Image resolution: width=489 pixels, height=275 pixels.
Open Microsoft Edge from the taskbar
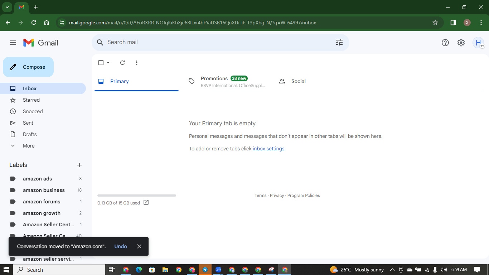[139, 270]
